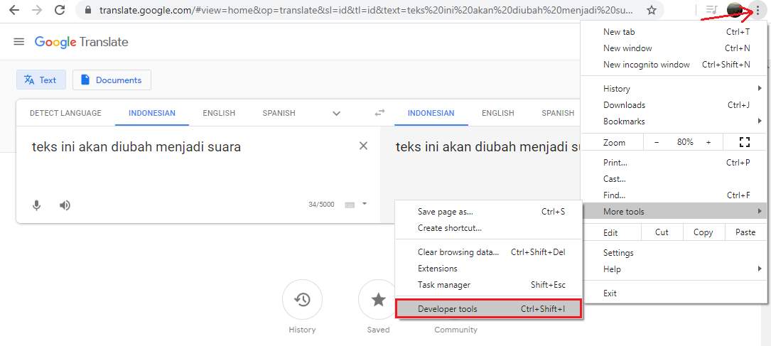Image resolution: width=771 pixels, height=346 pixels.
Task: Open the media control icon in the toolbar
Action: pos(711,9)
